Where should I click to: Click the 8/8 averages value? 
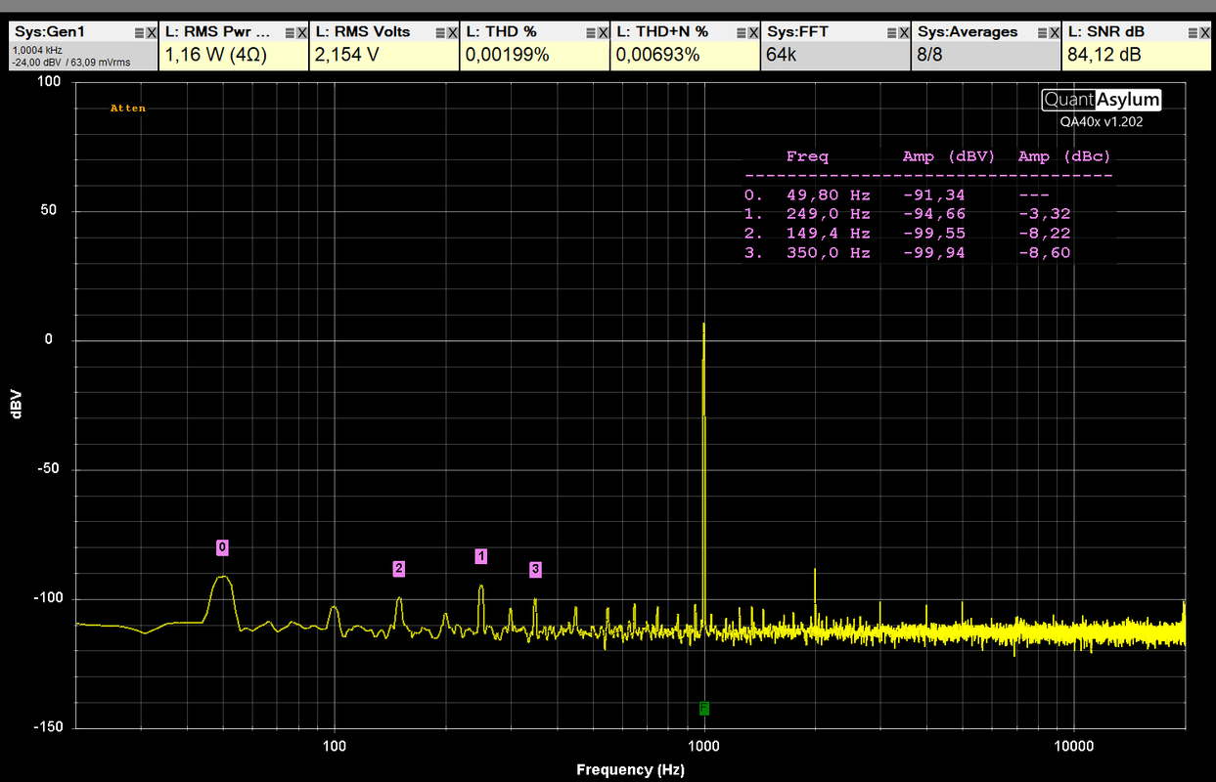point(930,56)
